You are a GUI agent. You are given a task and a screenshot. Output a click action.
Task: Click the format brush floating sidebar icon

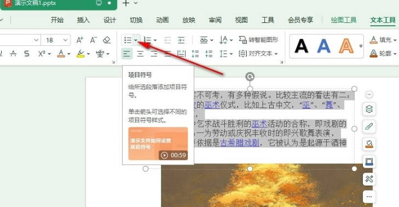click(369, 127)
